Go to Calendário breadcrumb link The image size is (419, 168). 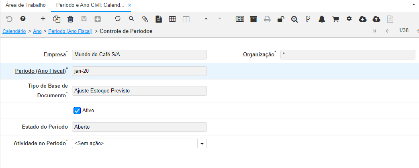[x=14, y=31]
